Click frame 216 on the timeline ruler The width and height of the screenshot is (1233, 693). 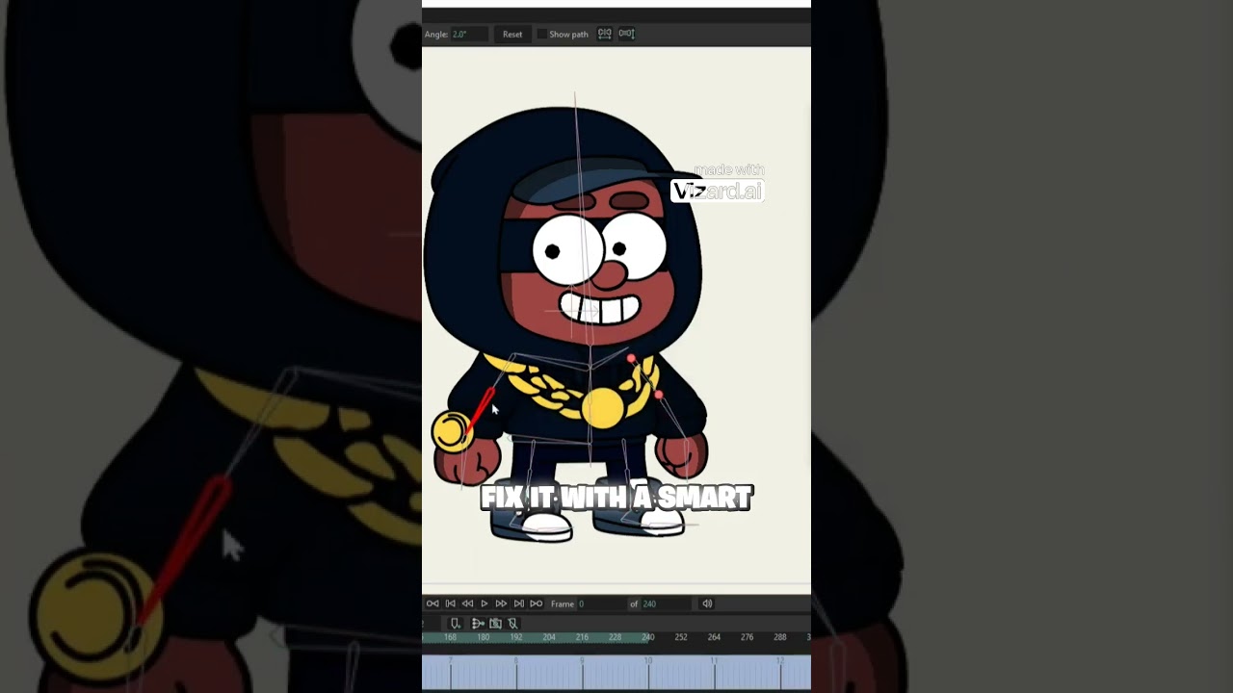[x=582, y=637]
